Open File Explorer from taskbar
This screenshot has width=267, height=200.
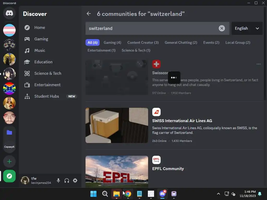click(x=117, y=194)
